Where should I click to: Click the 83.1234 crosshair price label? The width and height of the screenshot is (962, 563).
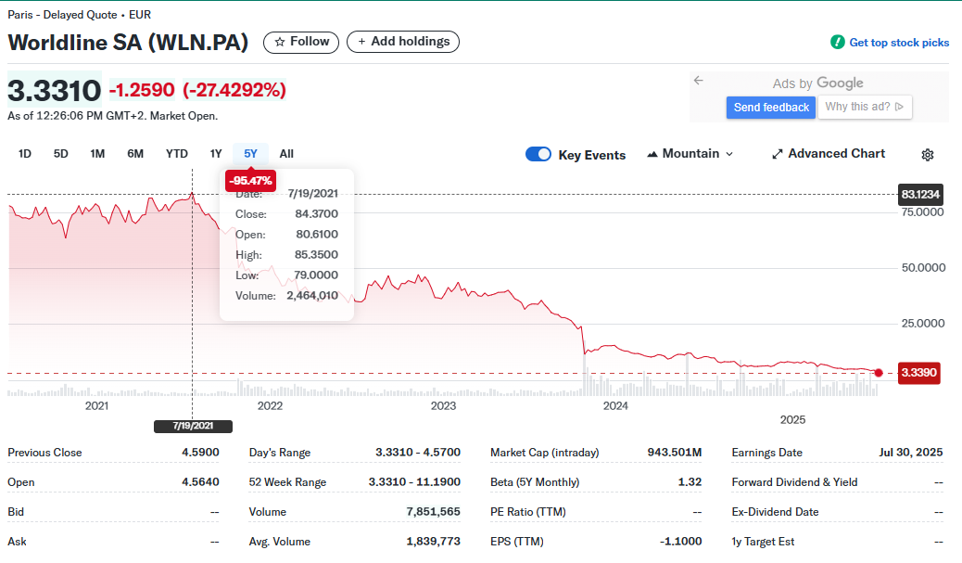(920, 195)
